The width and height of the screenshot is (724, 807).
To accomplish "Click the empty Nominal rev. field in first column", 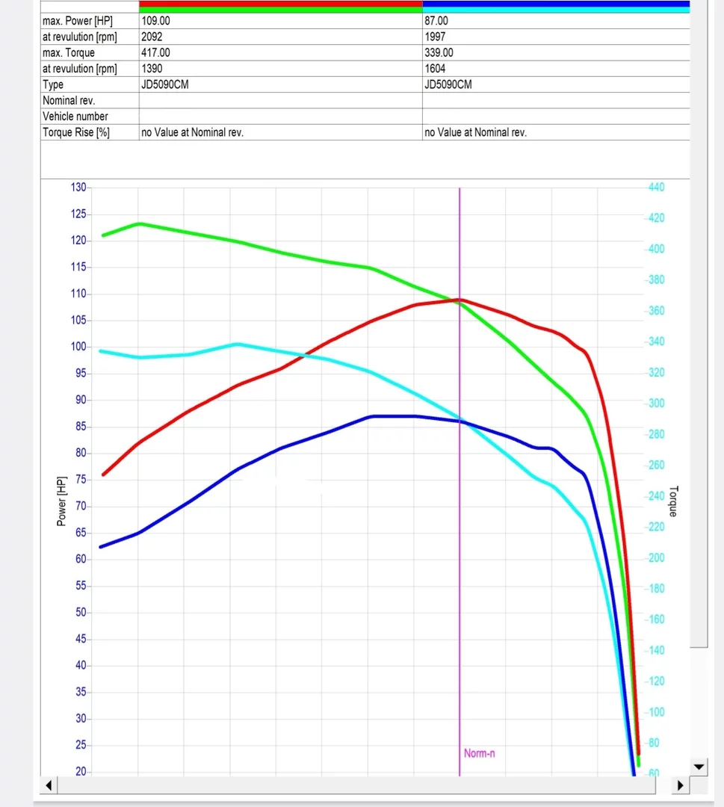I will click(x=280, y=100).
